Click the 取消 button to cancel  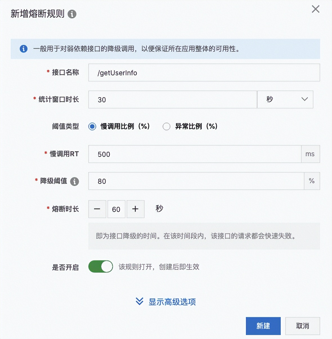[x=303, y=326]
